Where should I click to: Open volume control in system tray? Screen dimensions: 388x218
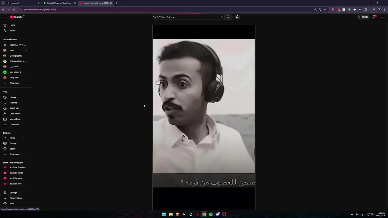pos(372,214)
